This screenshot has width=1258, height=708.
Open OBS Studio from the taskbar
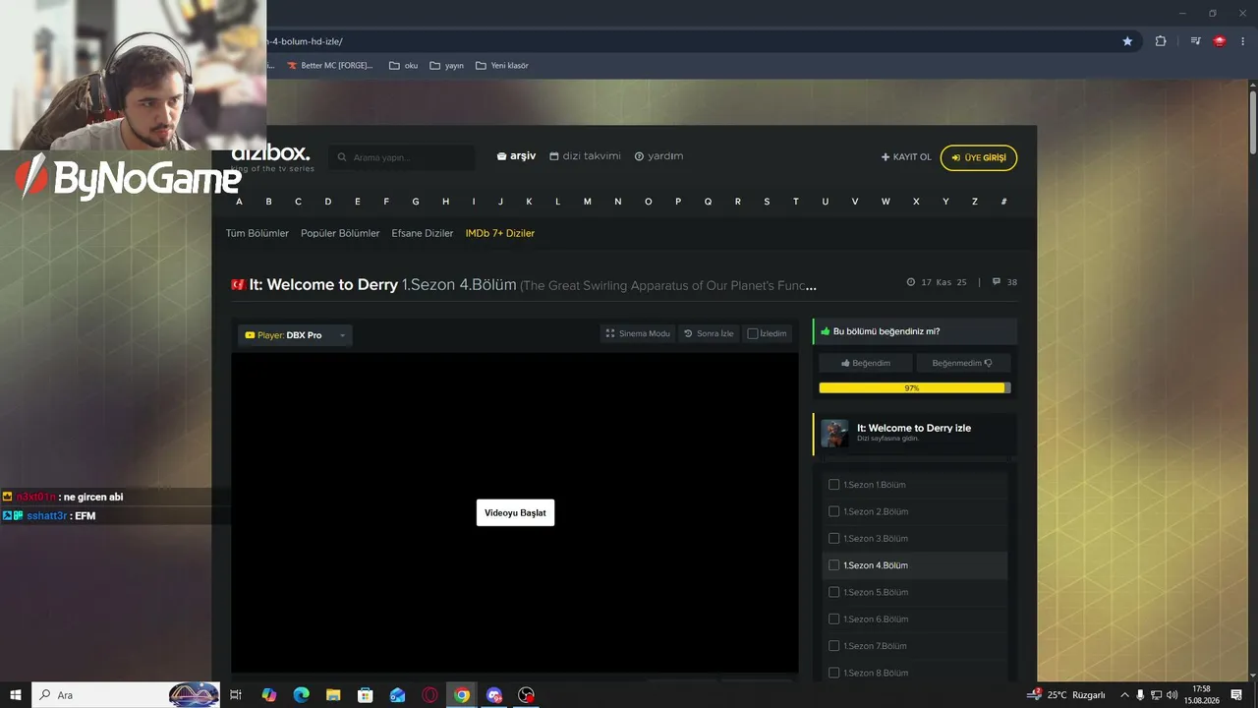point(527,695)
